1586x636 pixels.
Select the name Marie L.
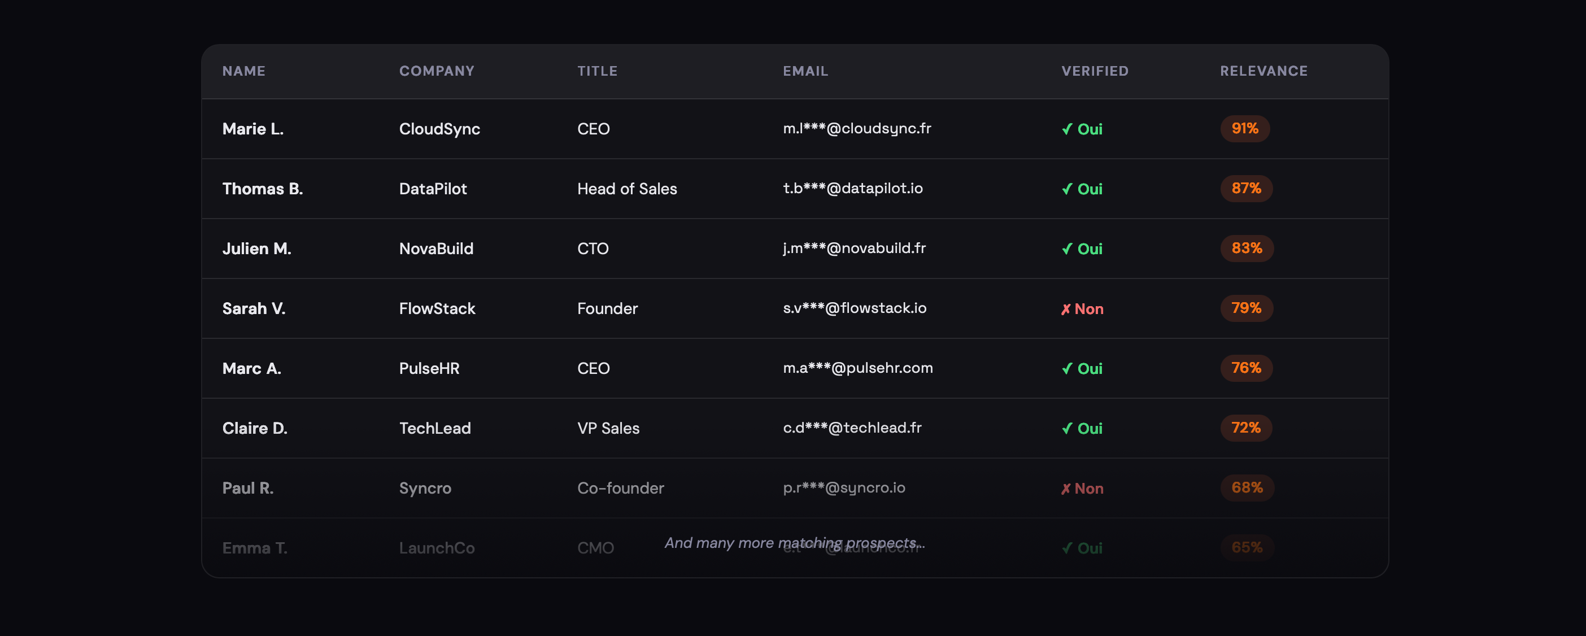click(x=253, y=129)
